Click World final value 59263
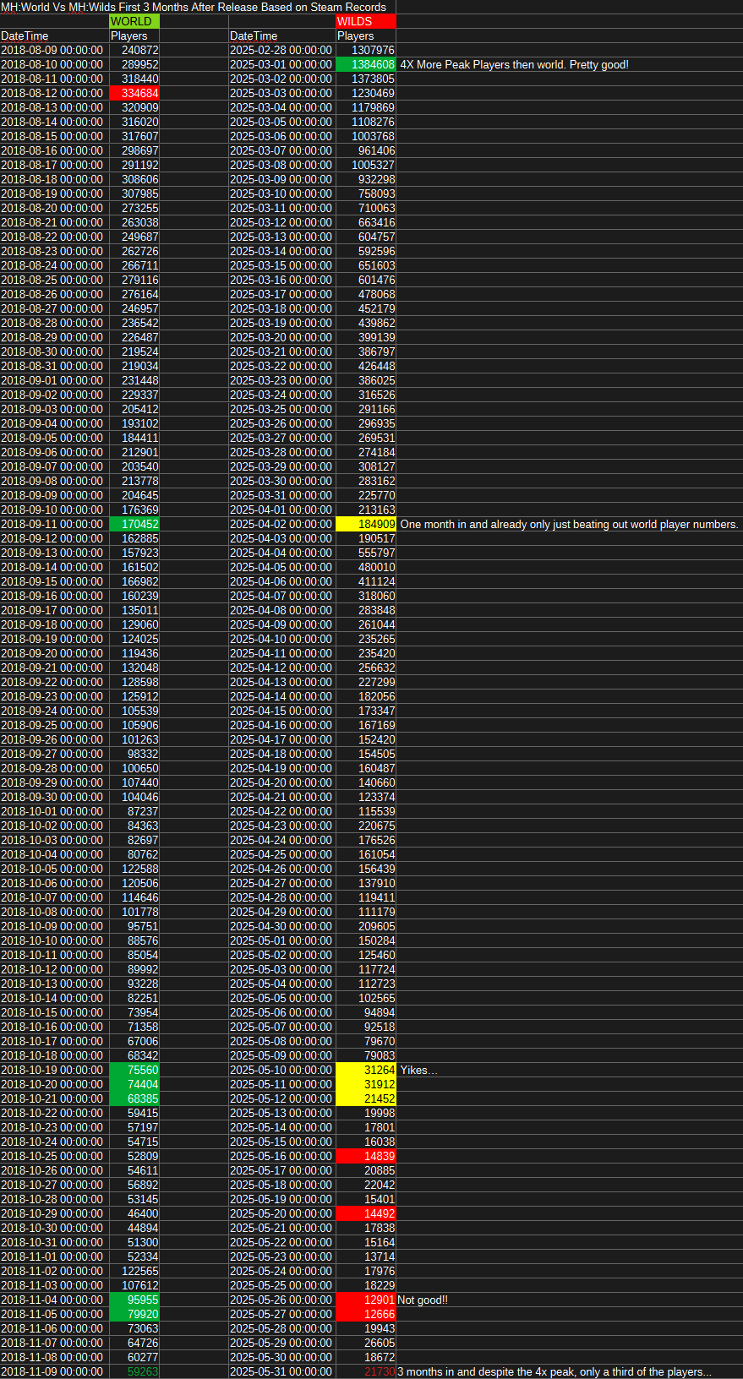Screen dimensions: 743x1379 click(x=134, y=1371)
